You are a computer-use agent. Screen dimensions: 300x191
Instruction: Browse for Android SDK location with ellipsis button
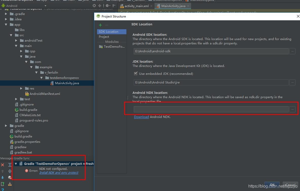pyautogui.click(x=292, y=51)
